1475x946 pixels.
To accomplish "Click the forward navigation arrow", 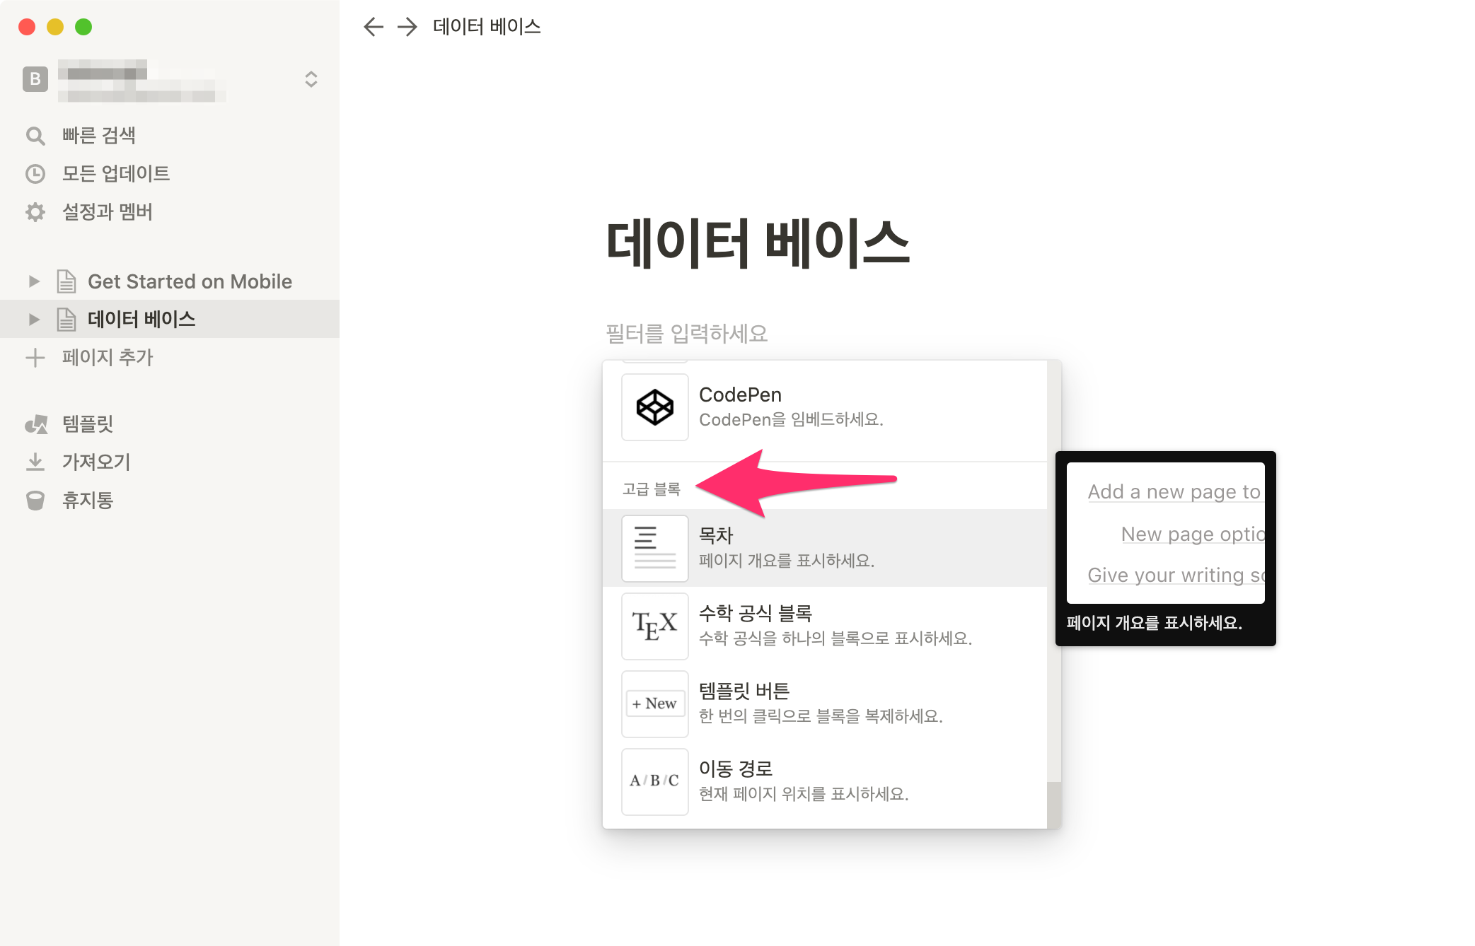I will pyautogui.click(x=407, y=27).
